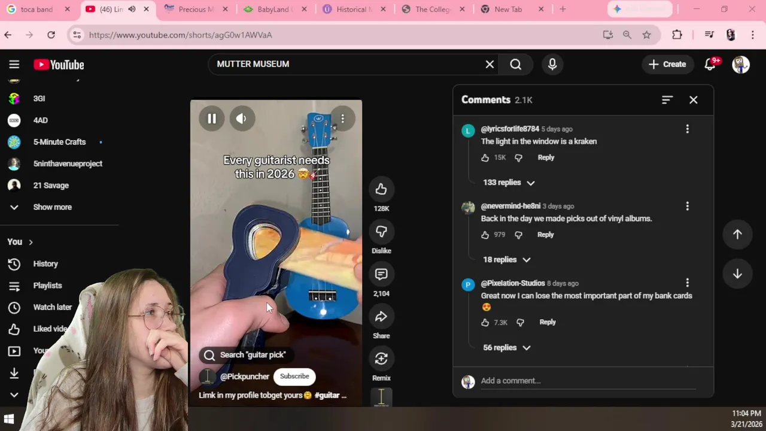Viewport: 766px width, 431px height.
Task: Expand the 18 replies thread
Action: click(x=507, y=260)
